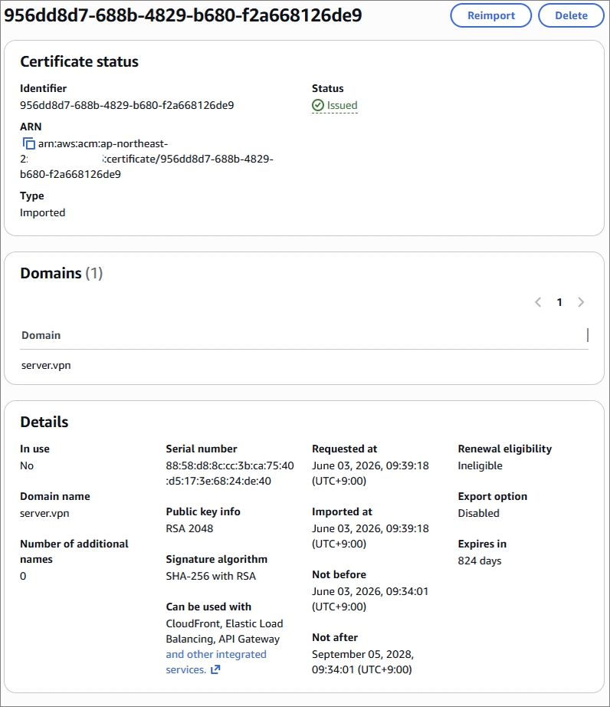This screenshot has height=707, width=610.
Task: Click the Domains (1) heading
Action: tap(61, 273)
